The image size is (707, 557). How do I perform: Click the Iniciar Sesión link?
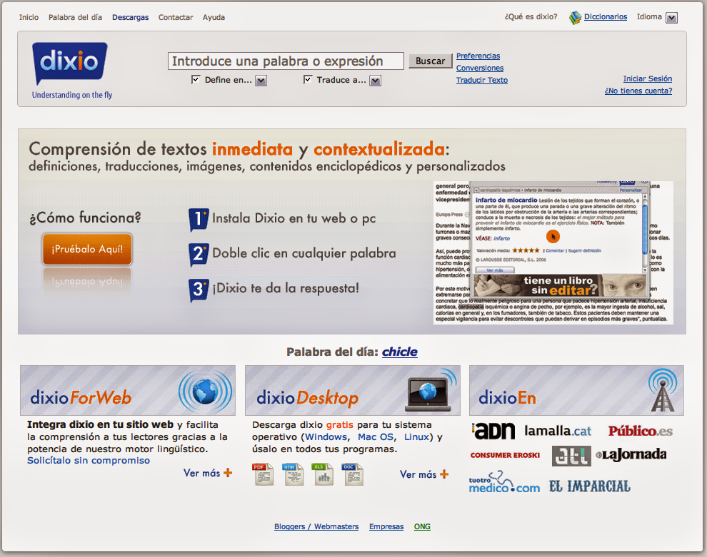tap(648, 78)
